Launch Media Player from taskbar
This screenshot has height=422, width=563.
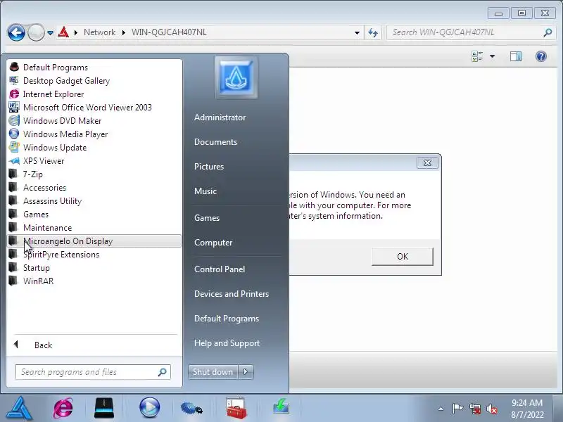149,408
